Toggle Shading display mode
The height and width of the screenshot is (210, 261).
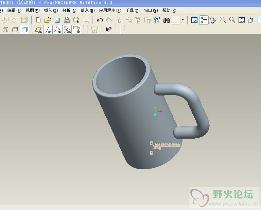click(x=24, y=30)
